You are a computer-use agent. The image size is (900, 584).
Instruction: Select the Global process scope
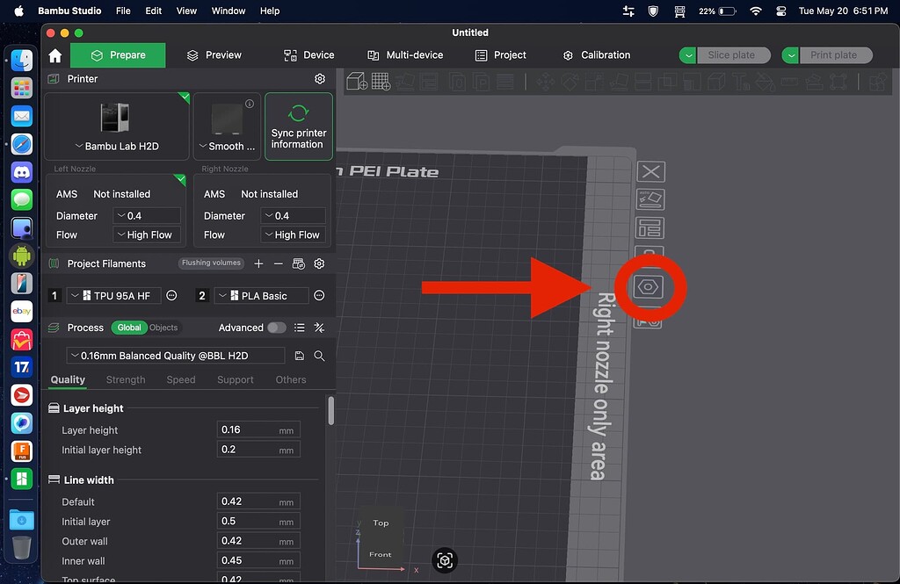[129, 328]
